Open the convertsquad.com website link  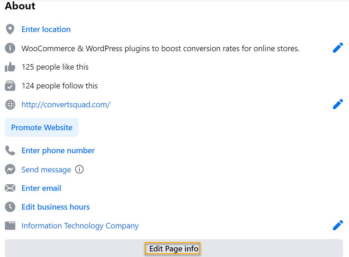point(66,104)
